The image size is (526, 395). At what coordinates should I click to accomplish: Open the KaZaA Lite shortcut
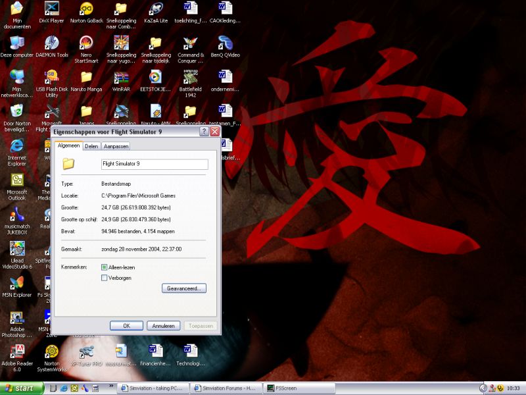[156, 10]
